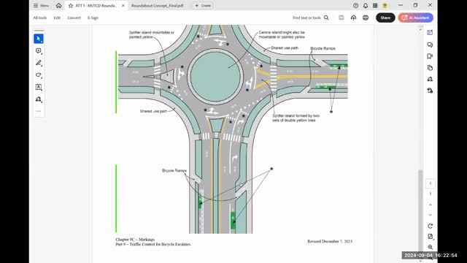Screen dimensions: 467x263
Task: Click the save to cloud upload icon
Action: pos(353,18)
